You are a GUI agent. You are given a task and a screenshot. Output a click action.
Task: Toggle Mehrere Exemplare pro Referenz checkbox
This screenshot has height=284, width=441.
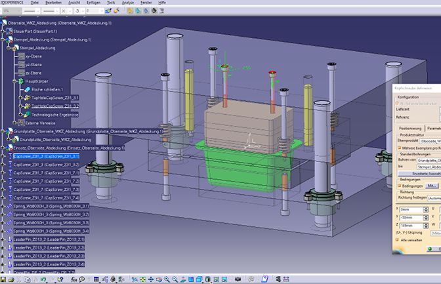point(400,148)
